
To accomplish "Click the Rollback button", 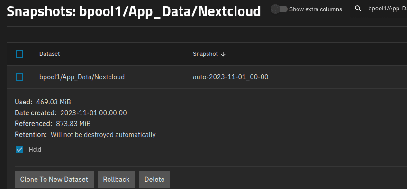I will (x=116, y=180).
